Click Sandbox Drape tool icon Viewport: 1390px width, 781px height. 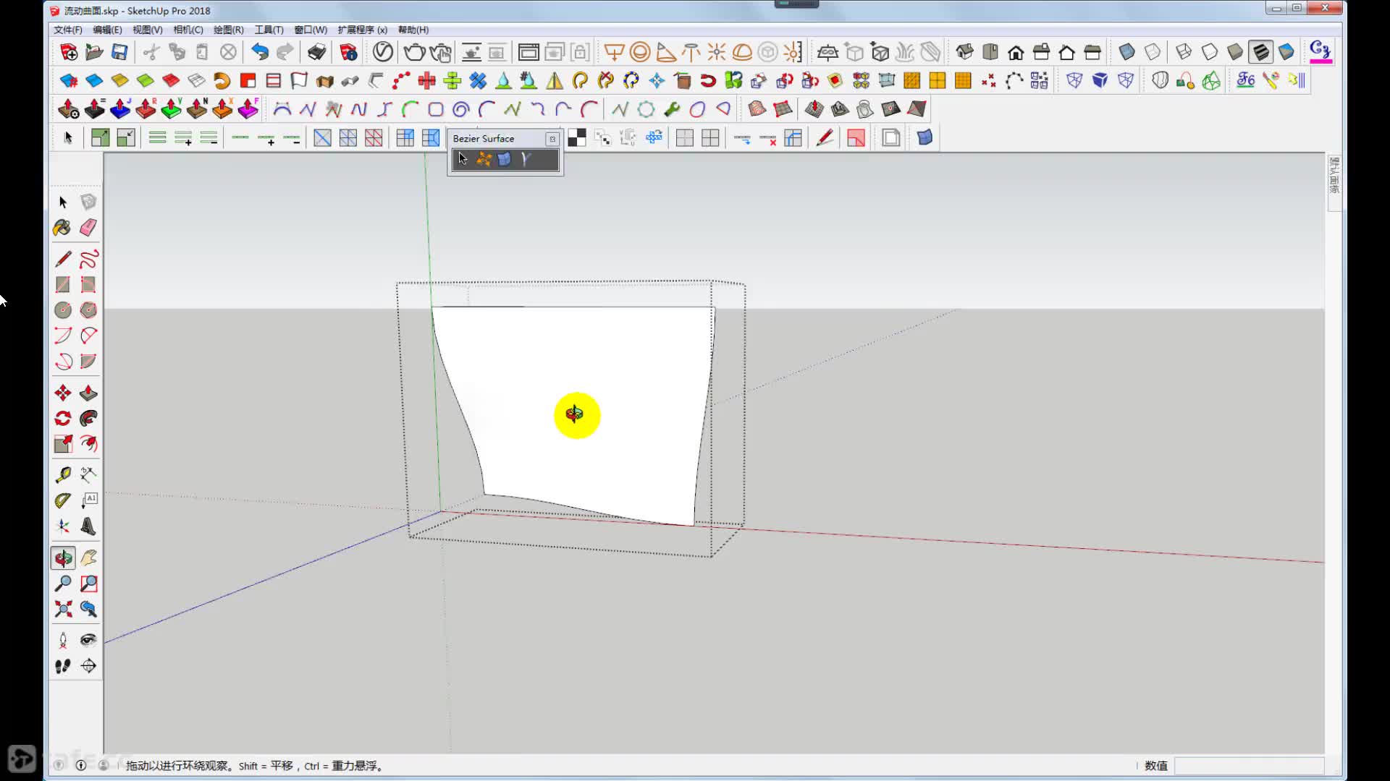[865, 109]
